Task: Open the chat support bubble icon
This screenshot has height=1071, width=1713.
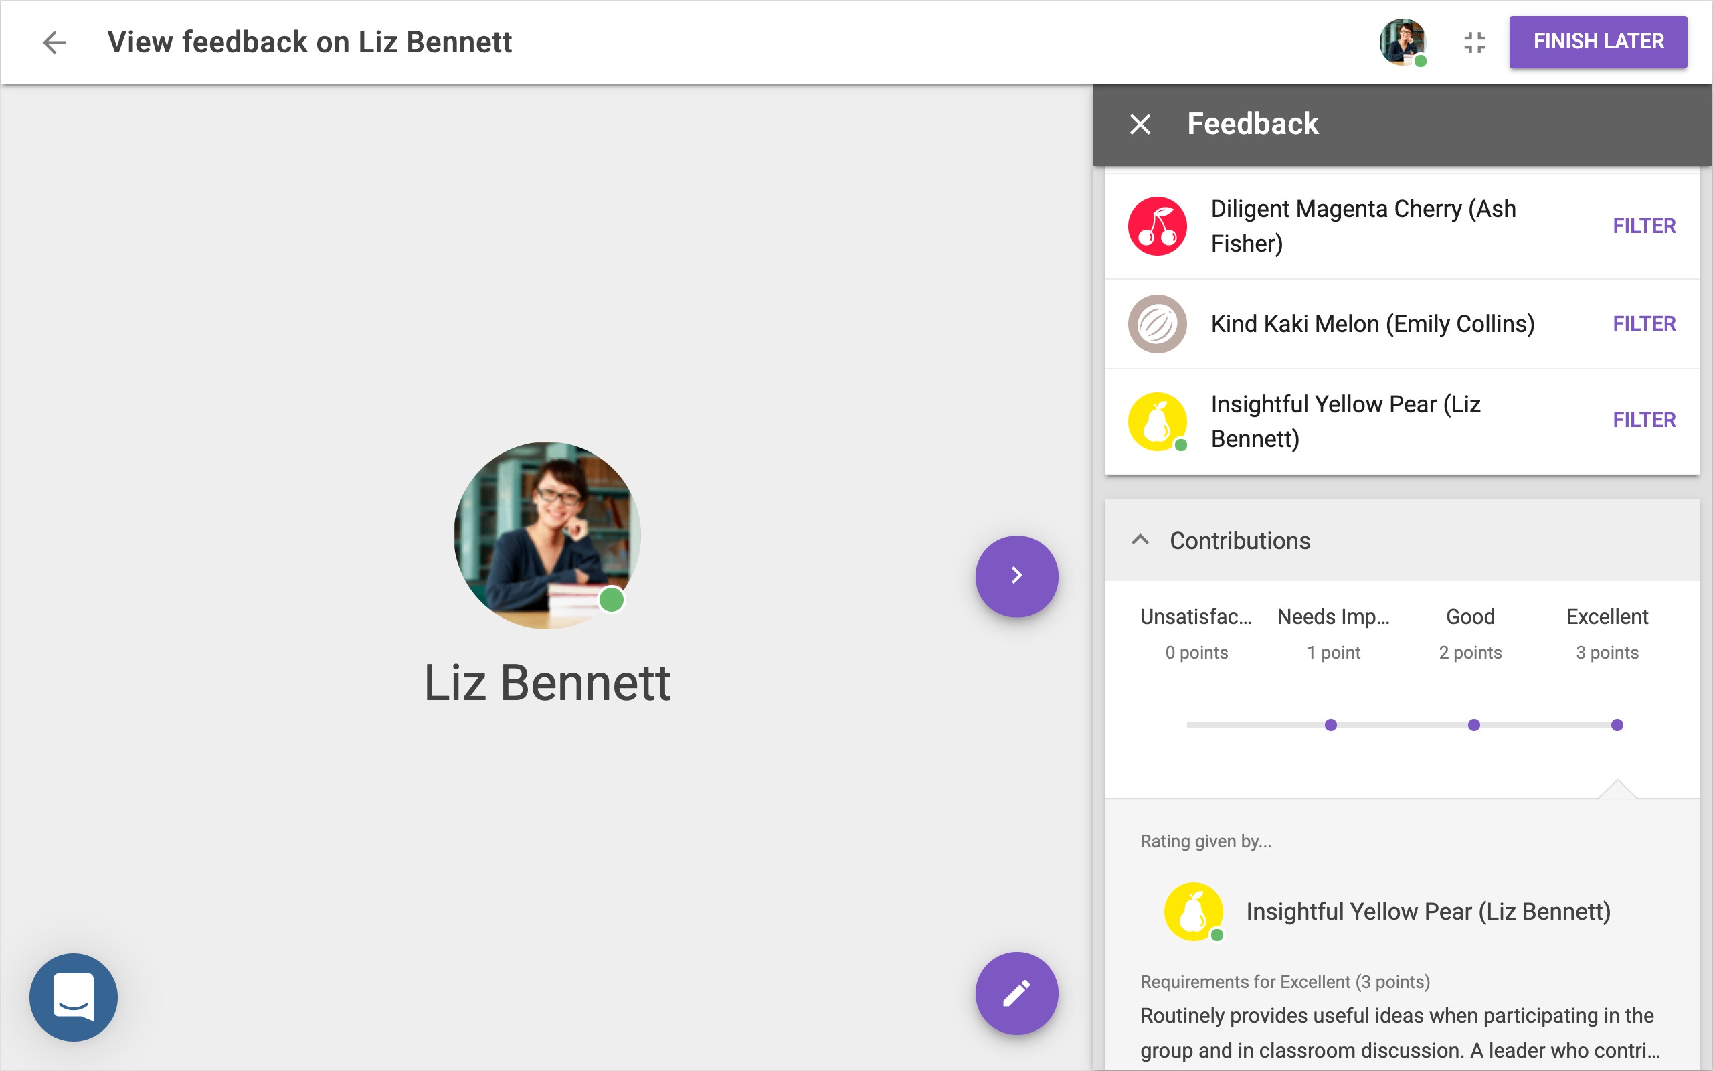Action: pyautogui.click(x=74, y=997)
